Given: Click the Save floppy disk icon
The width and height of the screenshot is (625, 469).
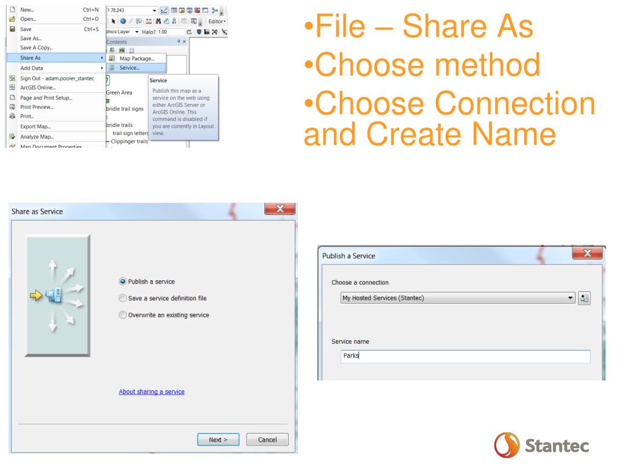Looking at the screenshot, I should pyautogui.click(x=12, y=29).
